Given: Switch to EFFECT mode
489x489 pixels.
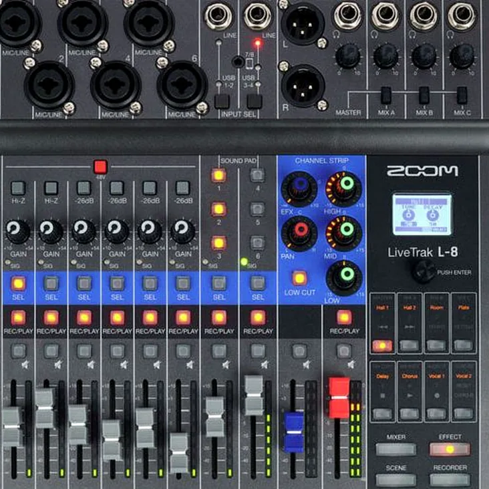Looking at the screenshot, I should click(450, 450).
